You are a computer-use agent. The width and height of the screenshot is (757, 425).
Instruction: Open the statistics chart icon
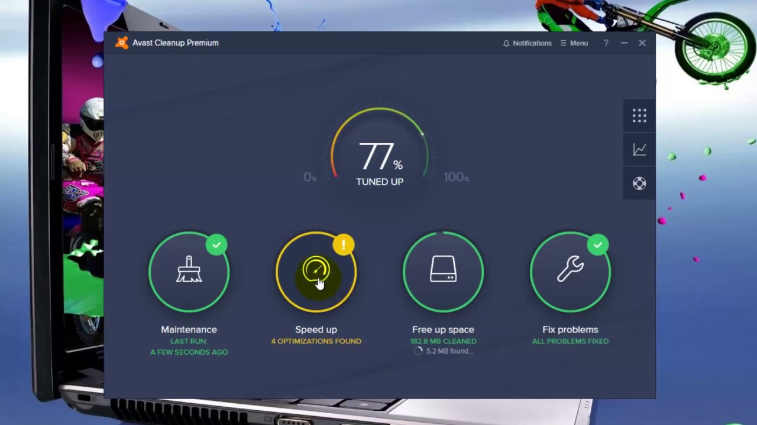[x=639, y=149]
